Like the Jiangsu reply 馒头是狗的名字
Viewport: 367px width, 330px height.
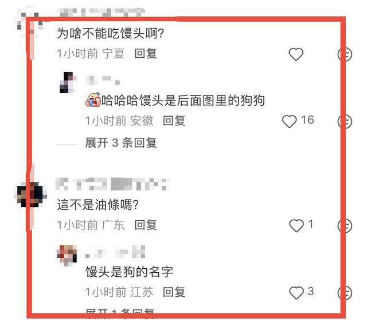(x=296, y=293)
